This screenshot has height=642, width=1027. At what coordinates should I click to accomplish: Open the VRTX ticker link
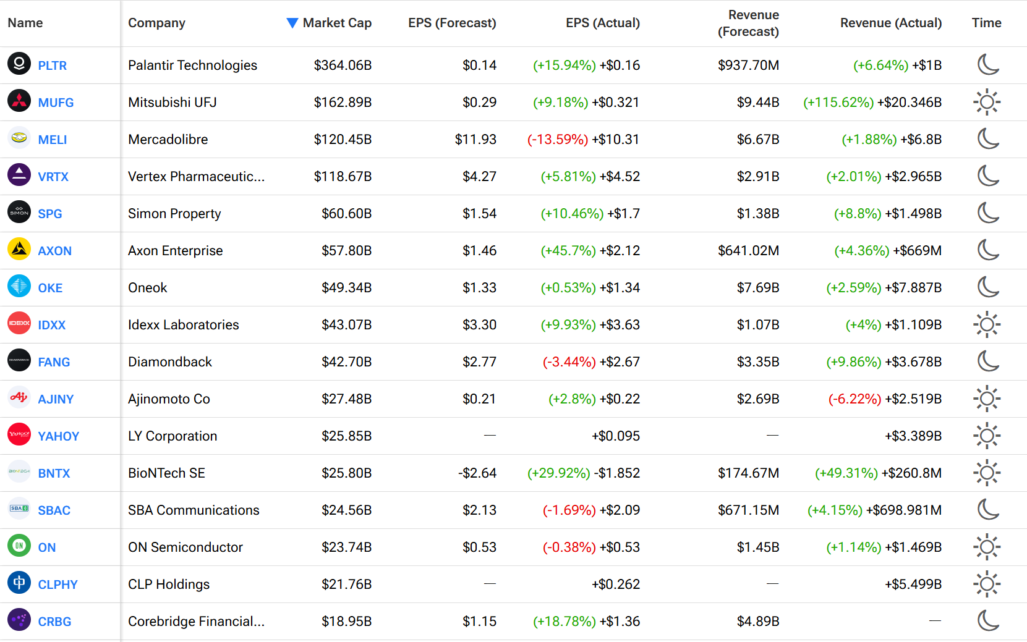pyautogui.click(x=53, y=177)
